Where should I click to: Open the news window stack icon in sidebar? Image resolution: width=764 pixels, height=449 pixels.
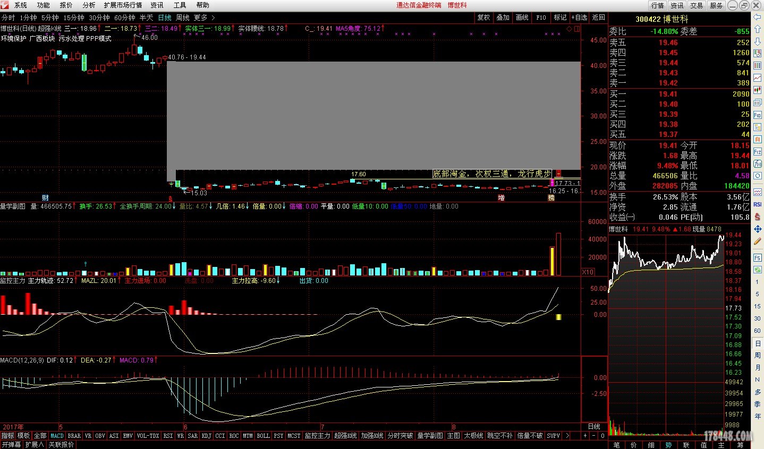pos(758,102)
